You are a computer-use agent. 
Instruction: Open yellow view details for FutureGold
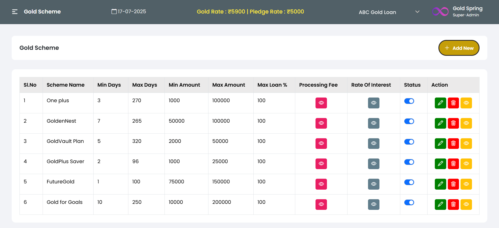coord(466,184)
